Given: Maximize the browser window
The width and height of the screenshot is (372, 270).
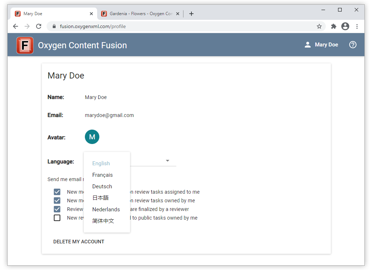Looking at the screenshot, I should [x=340, y=10].
